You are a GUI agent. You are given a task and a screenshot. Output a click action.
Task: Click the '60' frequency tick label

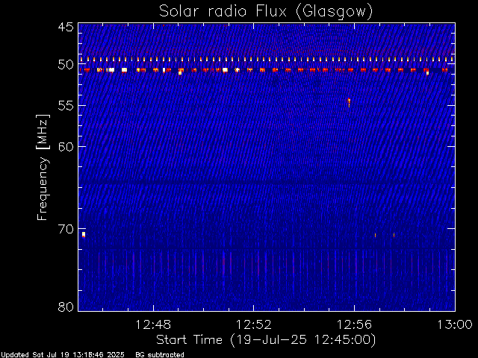(66, 146)
